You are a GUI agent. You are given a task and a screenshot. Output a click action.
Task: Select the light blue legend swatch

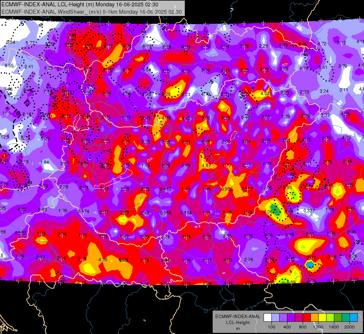354,318
